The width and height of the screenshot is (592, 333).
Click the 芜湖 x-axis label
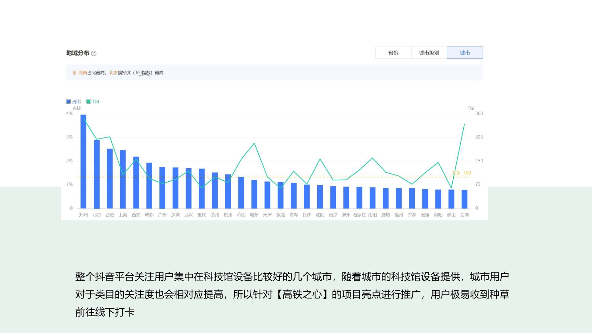point(464,215)
